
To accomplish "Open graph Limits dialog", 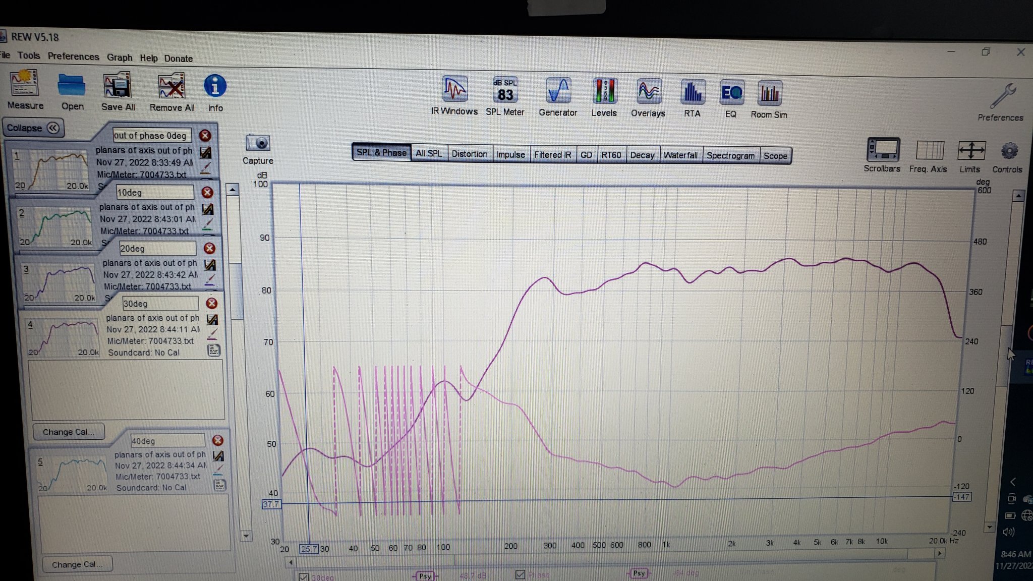I will click(x=971, y=151).
